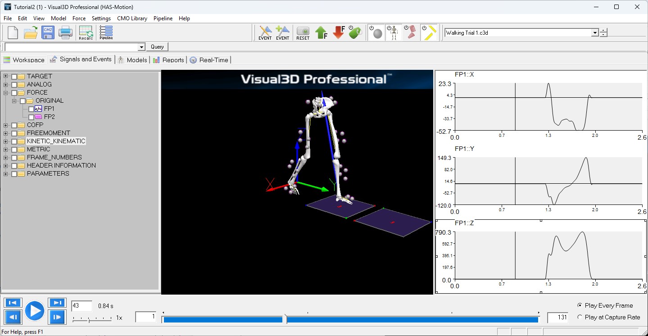The image size is (648, 336).
Task: Jump to the last frame
Action: click(x=57, y=303)
